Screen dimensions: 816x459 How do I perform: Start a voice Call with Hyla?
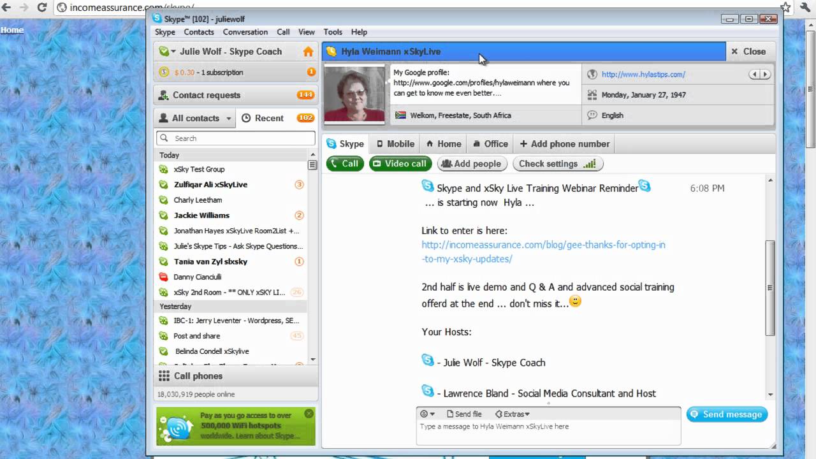coord(345,164)
